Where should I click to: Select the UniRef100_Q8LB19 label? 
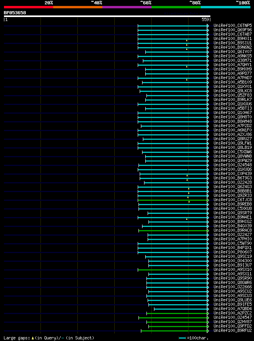[233, 147]
